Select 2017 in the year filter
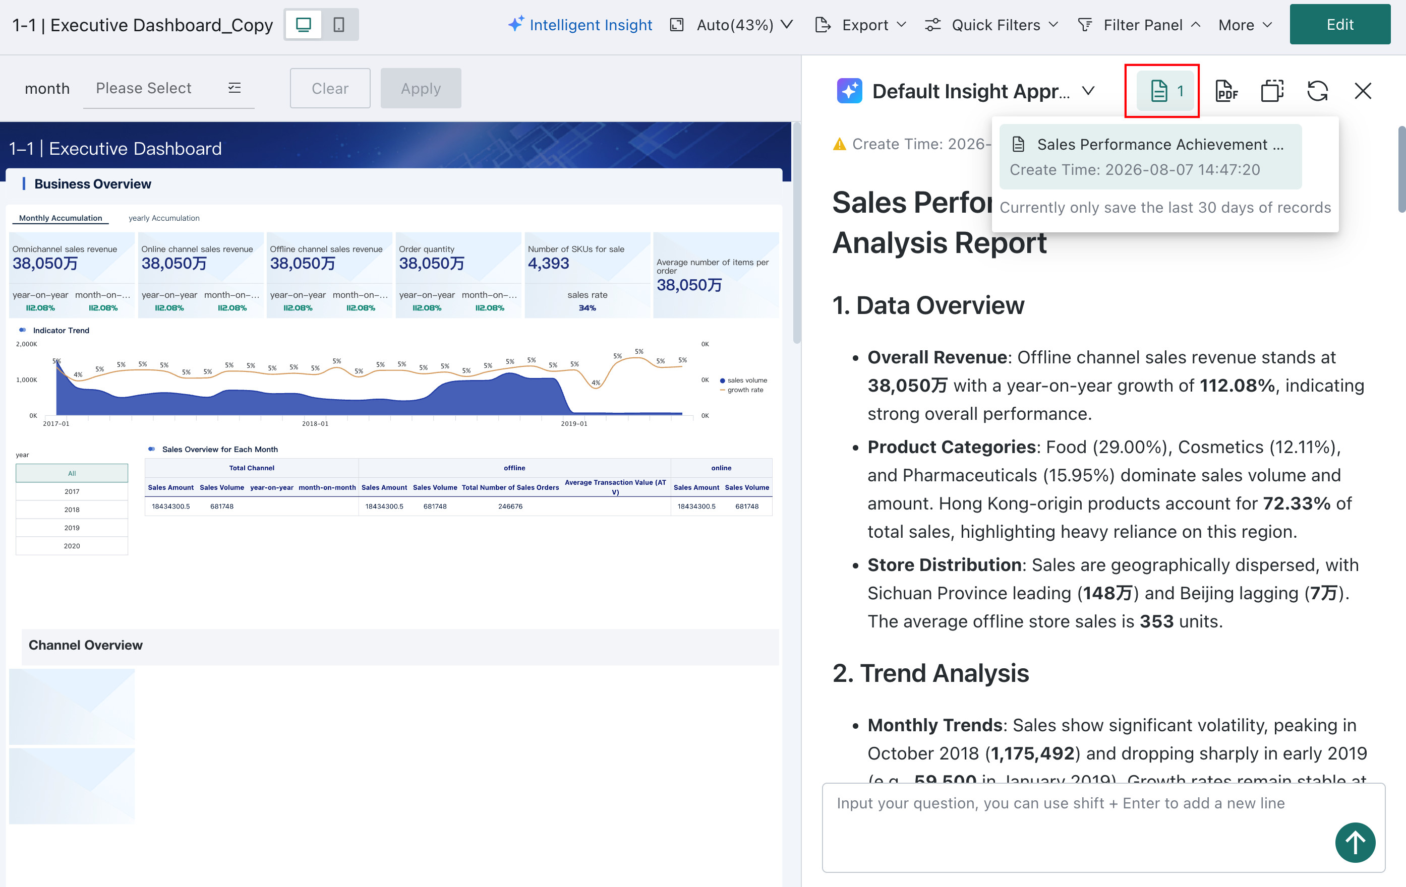 click(72, 491)
